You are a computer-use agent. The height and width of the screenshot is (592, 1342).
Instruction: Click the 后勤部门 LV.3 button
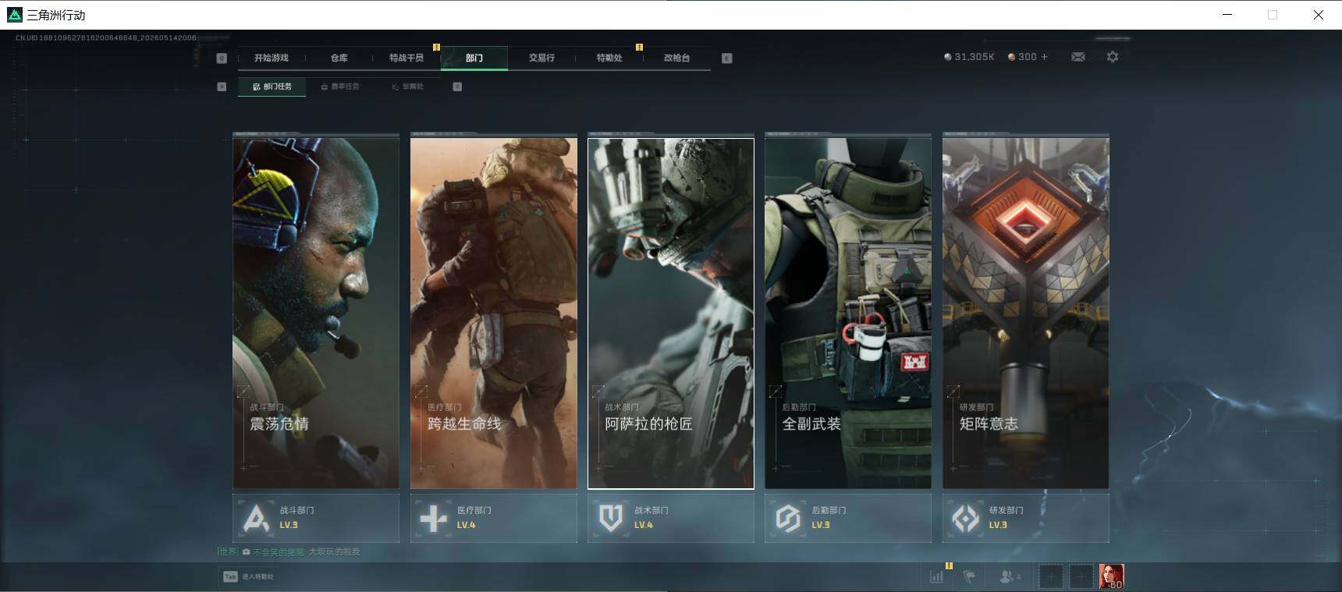848,518
